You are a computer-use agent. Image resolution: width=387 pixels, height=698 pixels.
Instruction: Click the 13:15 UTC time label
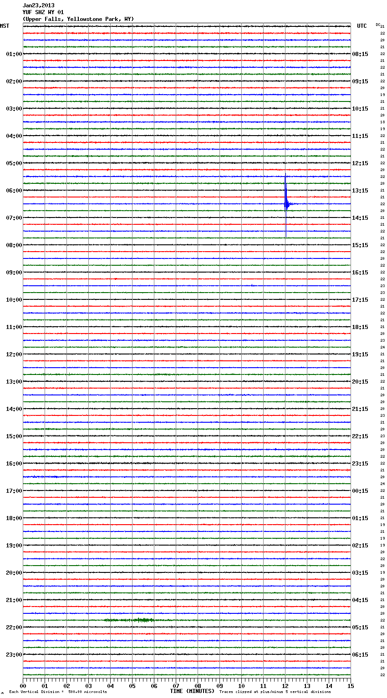point(360,191)
